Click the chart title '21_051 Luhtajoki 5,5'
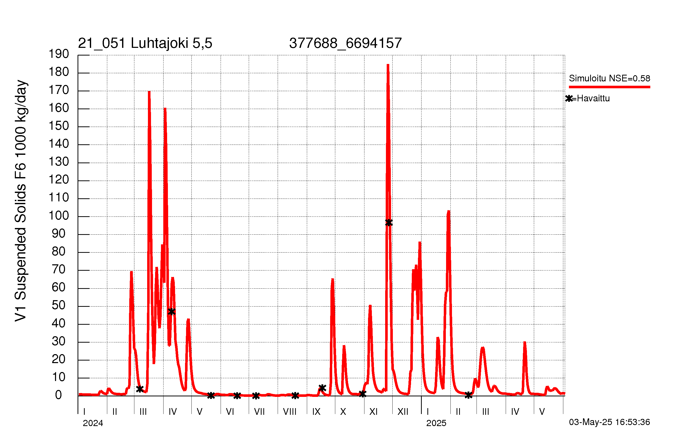This screenshot has height=435, width=691. click(145, 43)
